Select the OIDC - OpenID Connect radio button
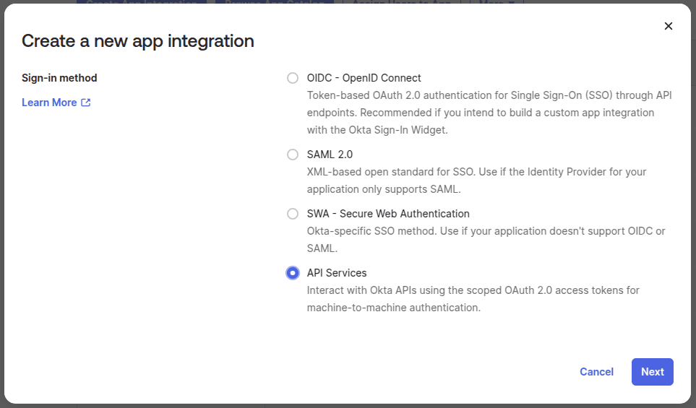The width and height of the screenshot is (696, 408). tap(292, 78)
